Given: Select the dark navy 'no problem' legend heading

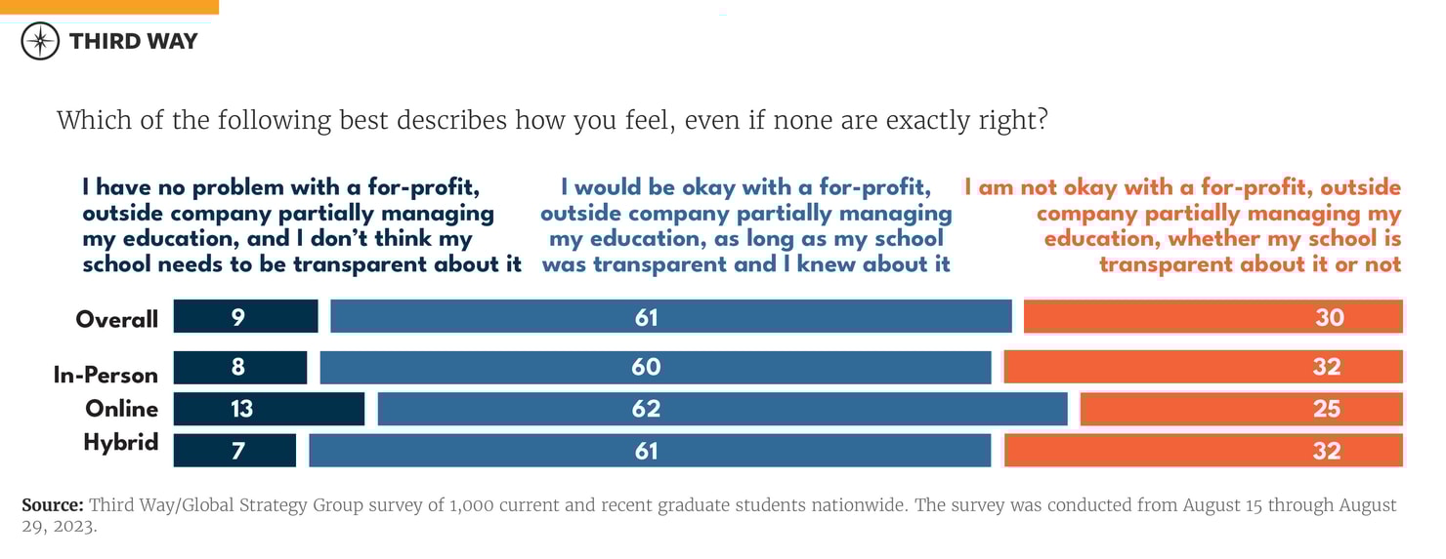Looking at the screenshot, I should click(x=301, y=225).
